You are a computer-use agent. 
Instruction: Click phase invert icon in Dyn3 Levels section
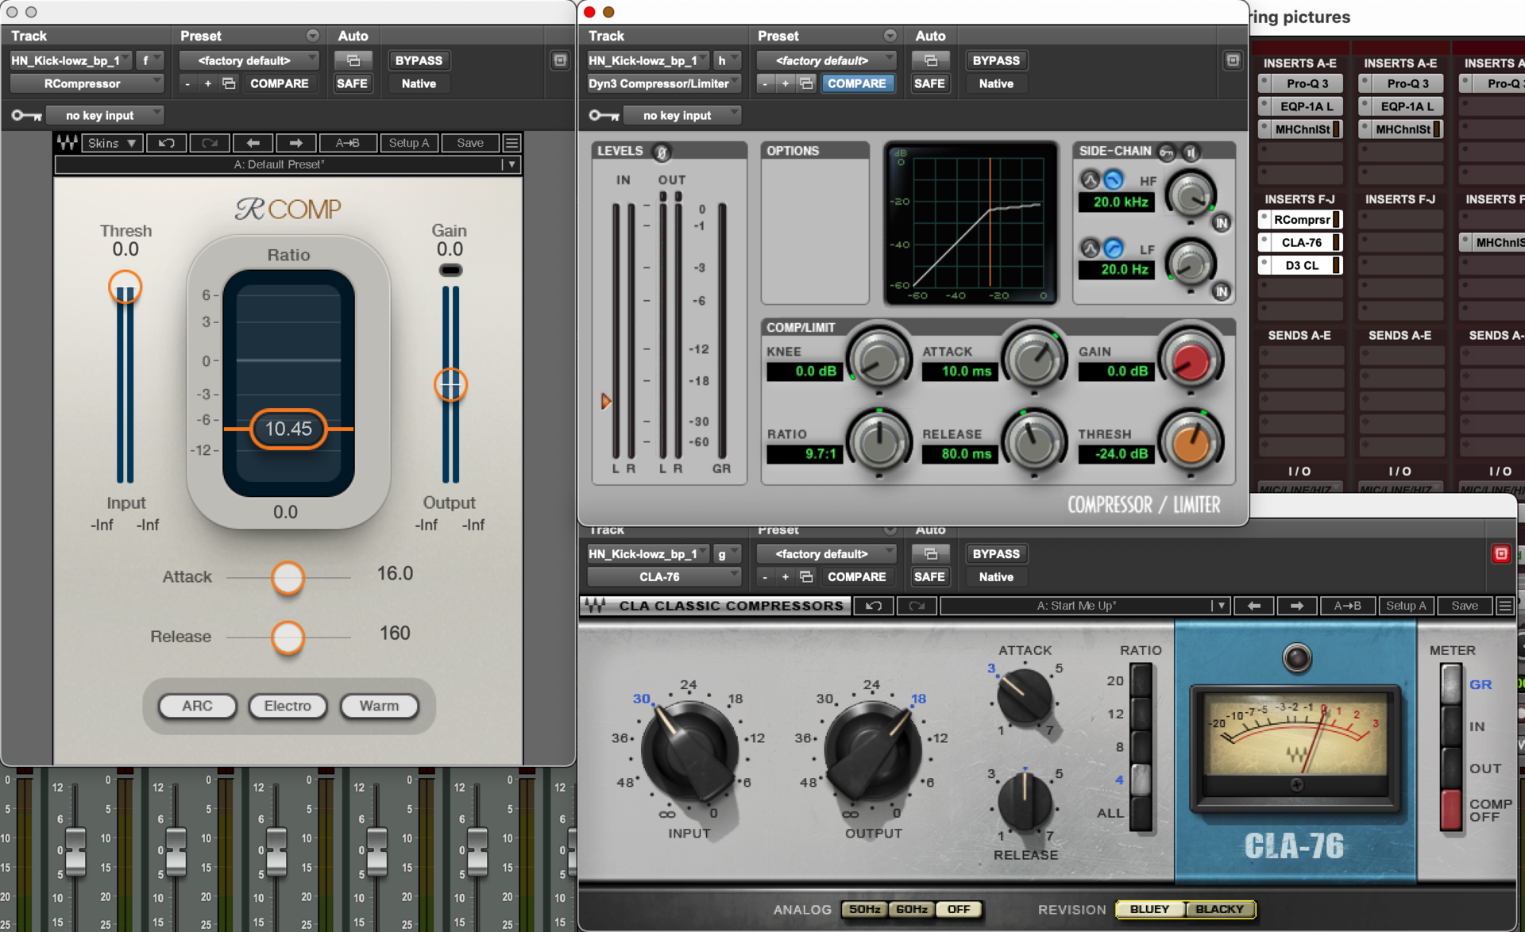pos(664,152)
